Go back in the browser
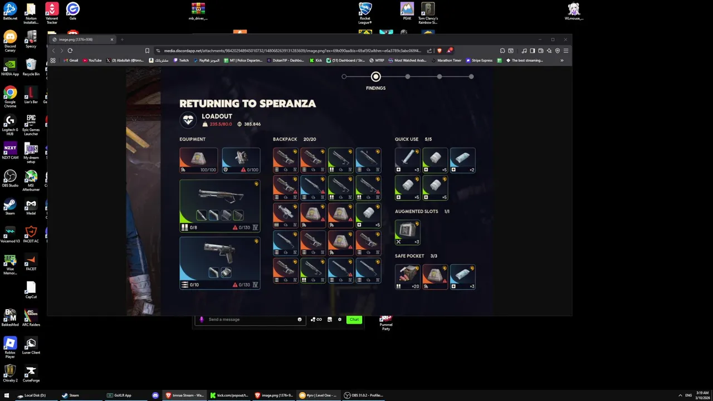The width and height of the screenshot is (713, 401). tap(53, 51)
